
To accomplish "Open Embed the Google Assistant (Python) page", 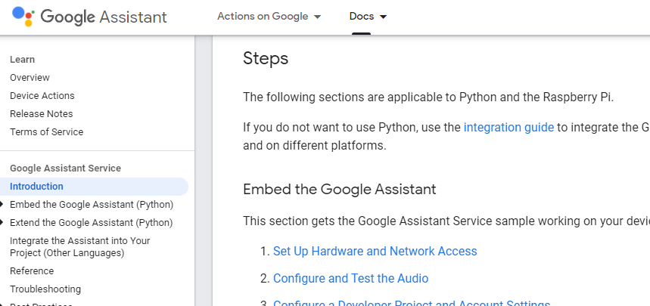I will coord(92,205).
